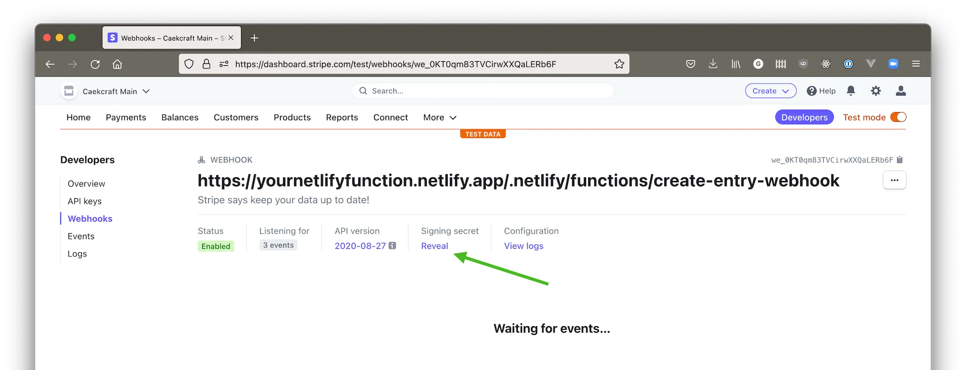Save page to Pocket icon
Image resolution: width=966 pixels, height=370 pixels.
[x=691, y=64]
